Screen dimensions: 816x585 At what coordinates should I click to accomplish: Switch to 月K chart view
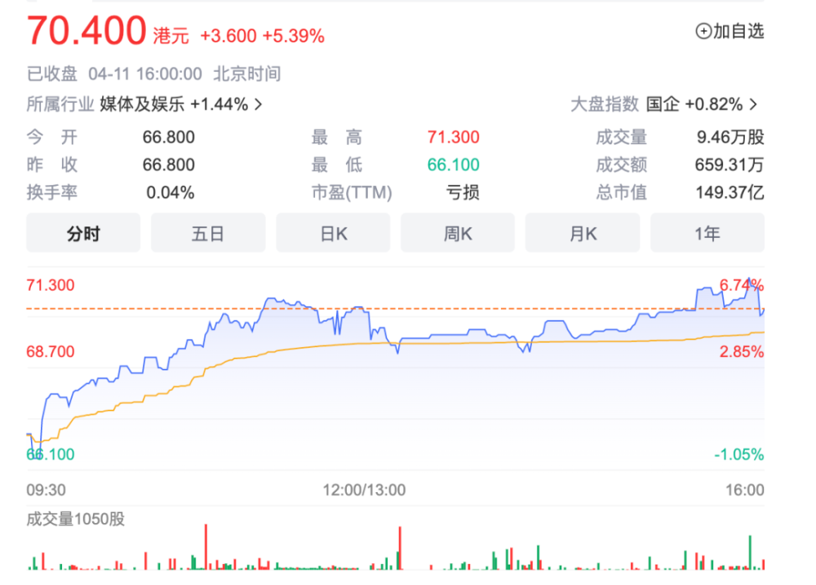[x=583, y=233]
